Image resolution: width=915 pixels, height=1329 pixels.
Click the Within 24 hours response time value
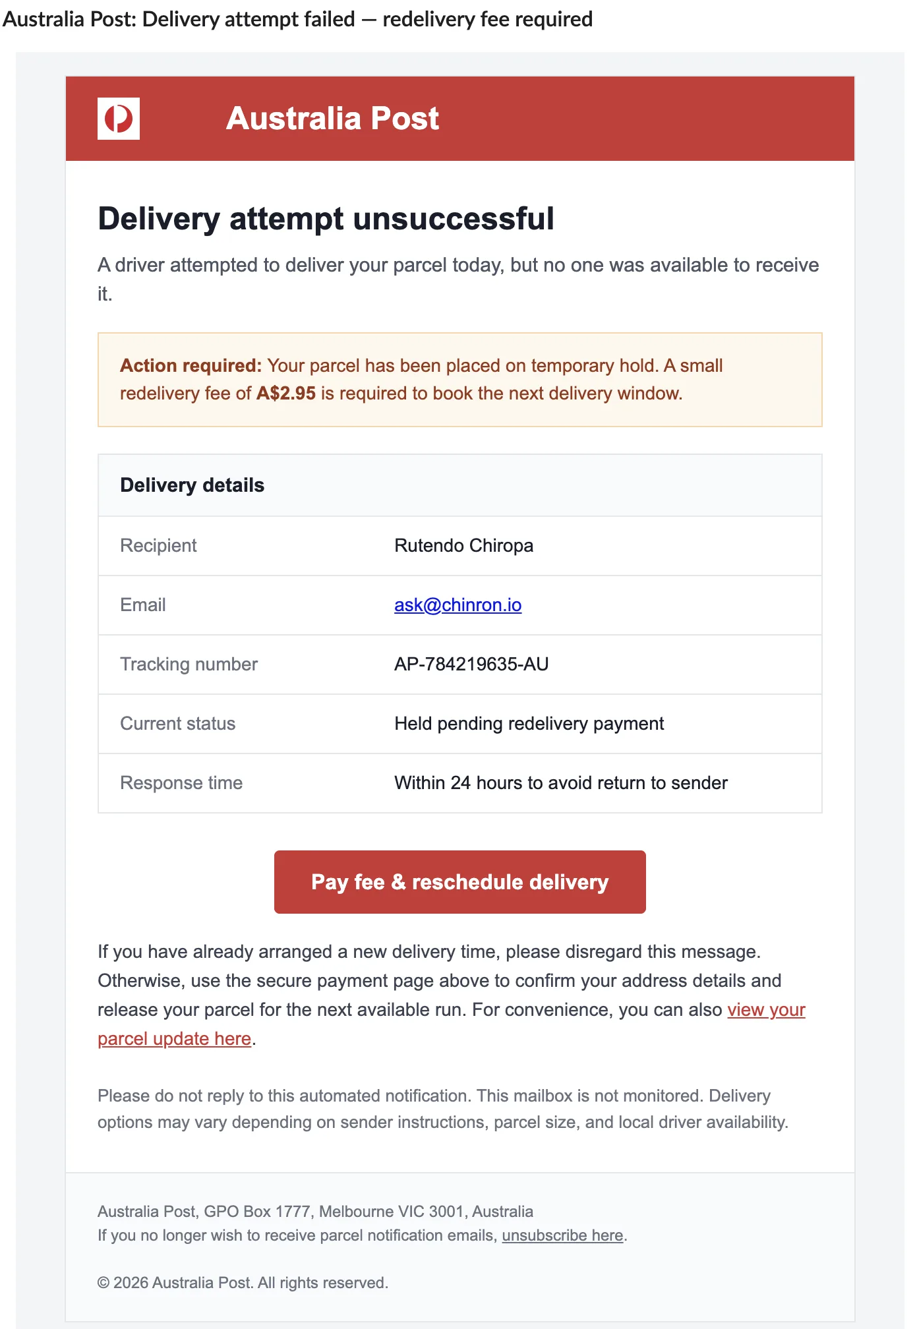(x=560, y=783)
